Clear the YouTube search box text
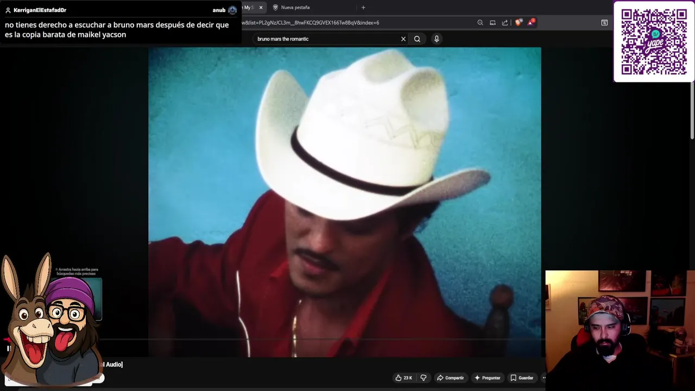The height and width of the screenshot is (391, 695). point(403,39)
